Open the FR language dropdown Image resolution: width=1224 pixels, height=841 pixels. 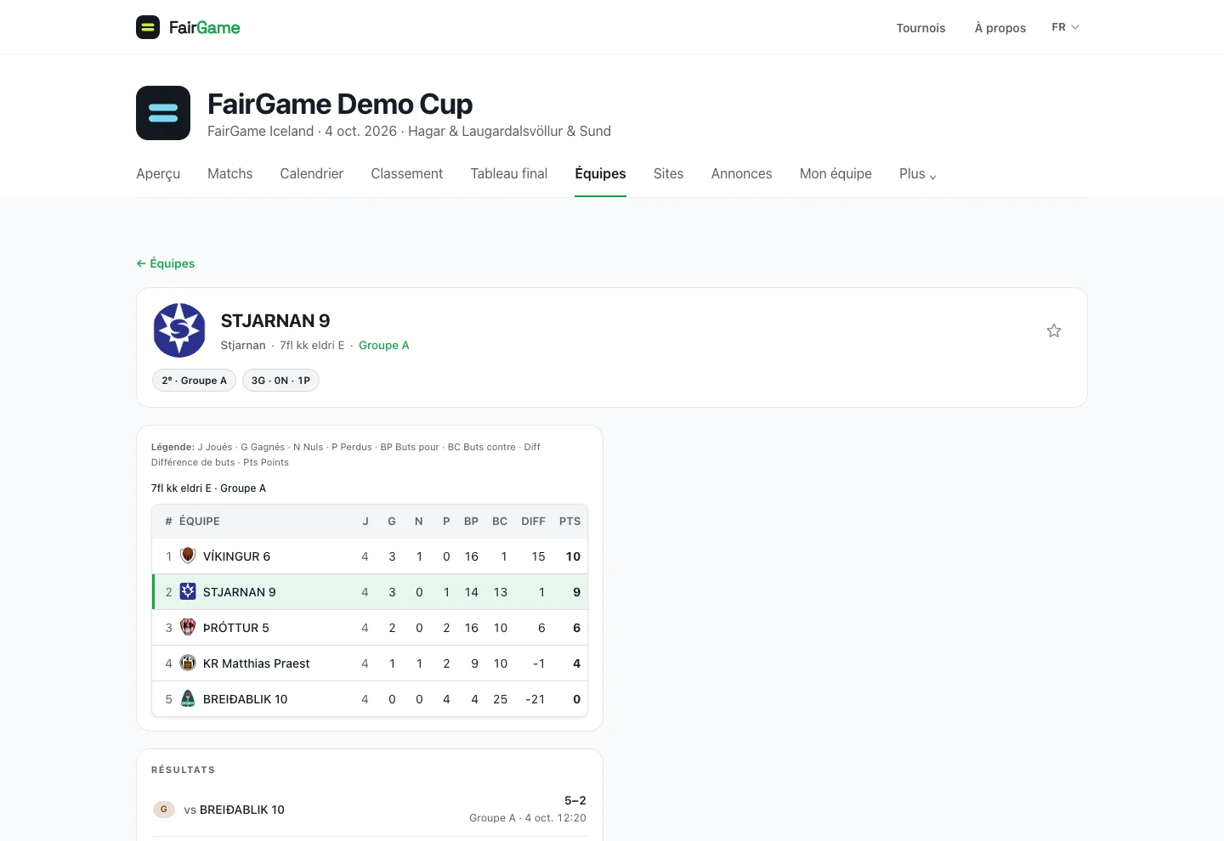[x=1065, y=27]
